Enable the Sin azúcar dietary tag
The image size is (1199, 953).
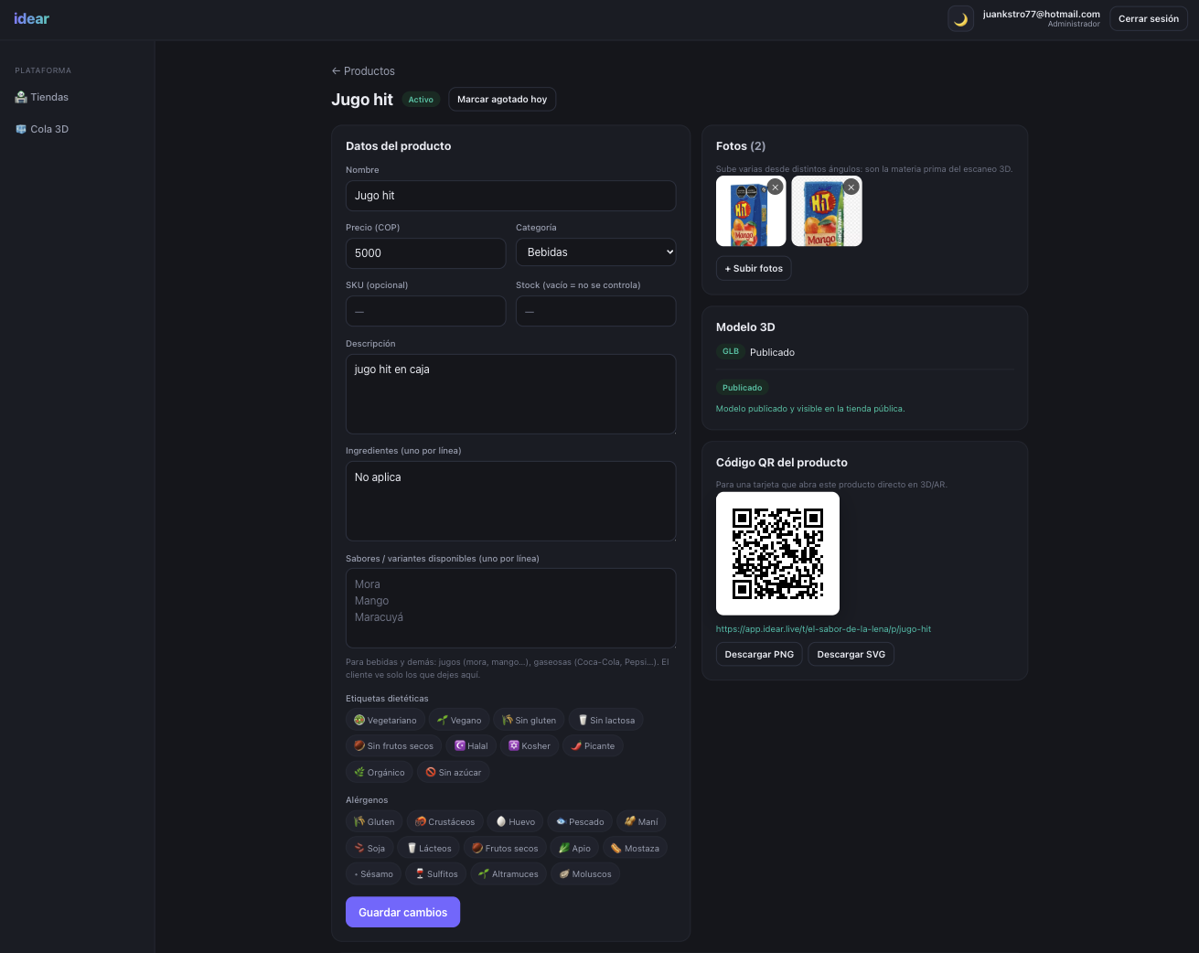click(454, 772)
